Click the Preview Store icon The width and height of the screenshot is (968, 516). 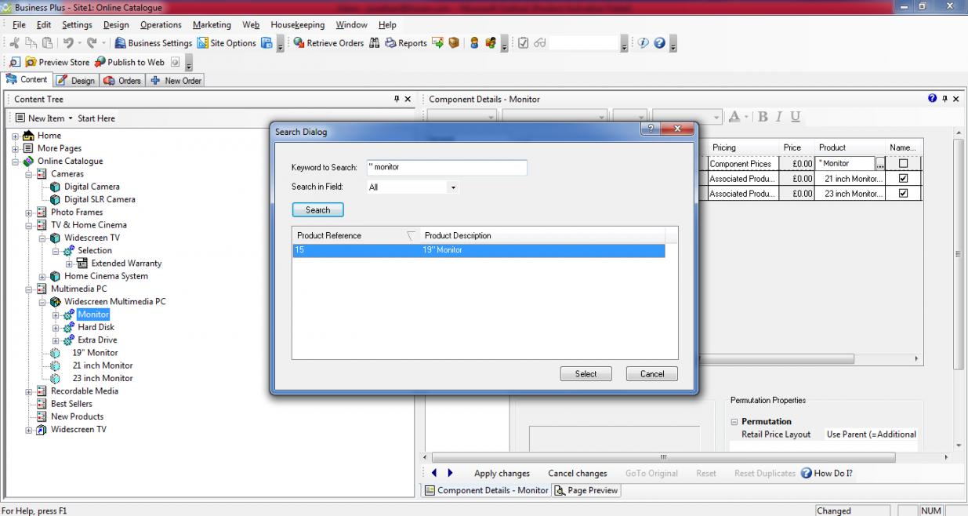[x=31, y=63]
